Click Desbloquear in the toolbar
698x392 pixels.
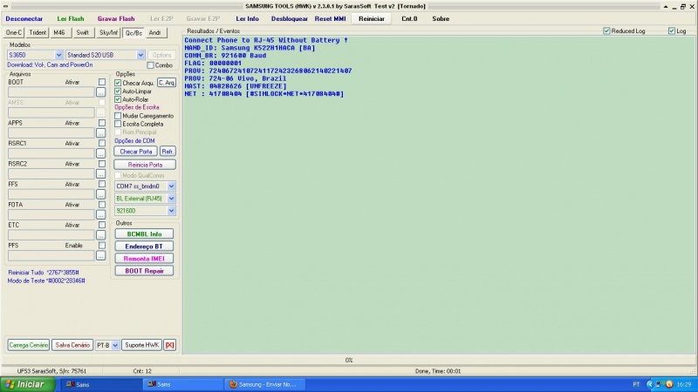pyautogui.click(x=290, y=18)
